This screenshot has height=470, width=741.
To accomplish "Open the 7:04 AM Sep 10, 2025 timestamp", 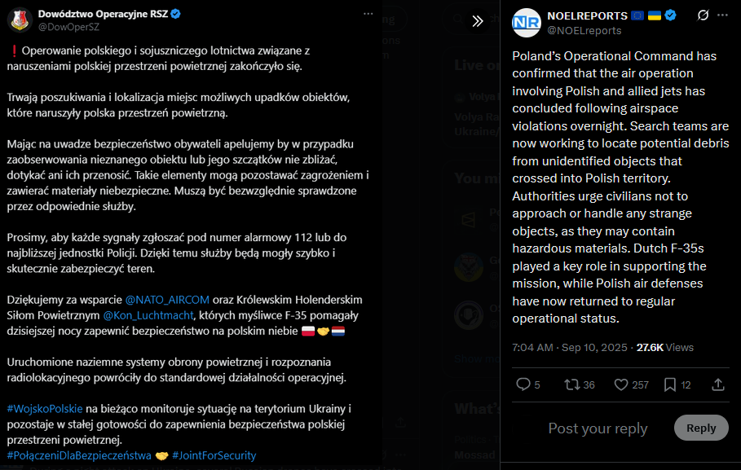I will 570,347.
